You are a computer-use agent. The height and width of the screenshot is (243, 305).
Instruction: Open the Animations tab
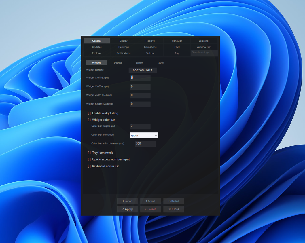[x=150, y=47]
